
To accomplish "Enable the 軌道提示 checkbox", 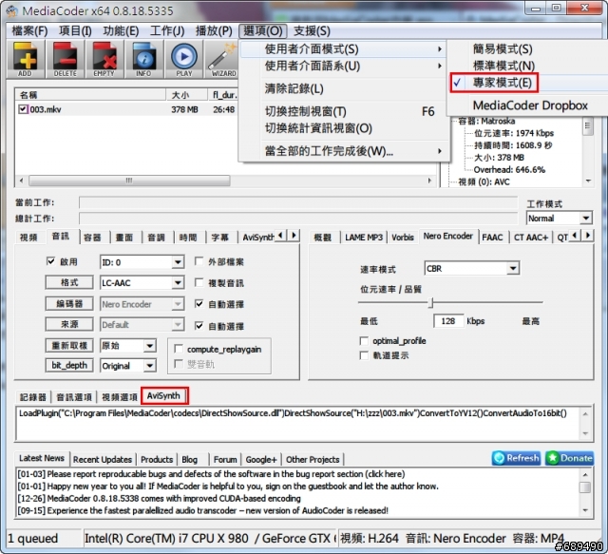I will [364, 355].
